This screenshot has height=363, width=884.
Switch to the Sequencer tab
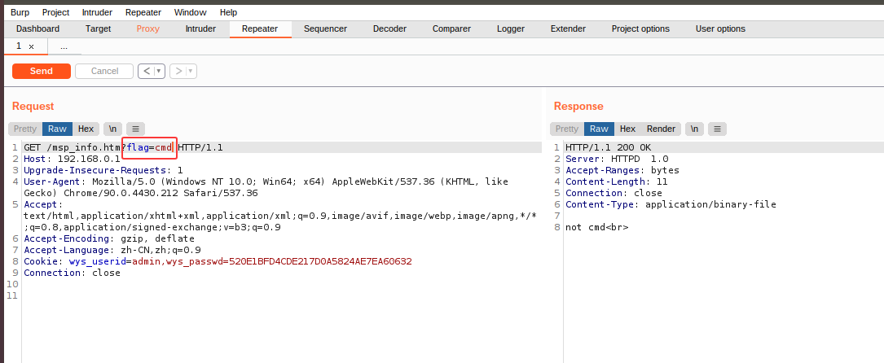[325, 28]
